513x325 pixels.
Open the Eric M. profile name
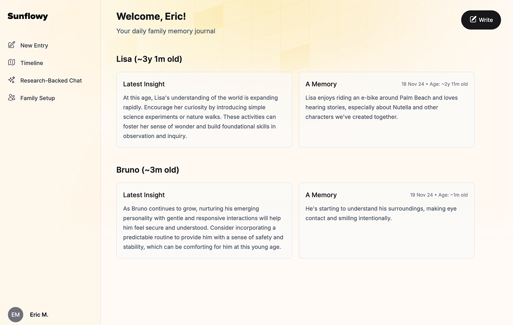[x=39, y=314]
